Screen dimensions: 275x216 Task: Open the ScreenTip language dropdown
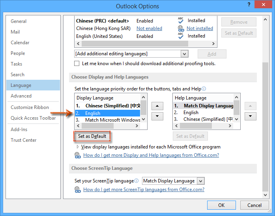pos(200,181)
